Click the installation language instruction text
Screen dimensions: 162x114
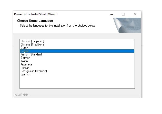coord(58,26)
